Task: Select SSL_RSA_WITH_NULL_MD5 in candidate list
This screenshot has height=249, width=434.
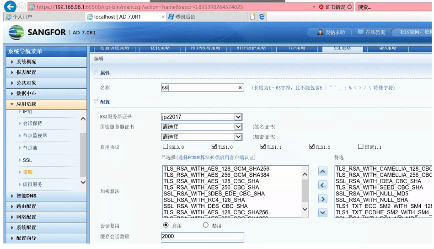Action: pyautogui.click(x=372, y=194)
